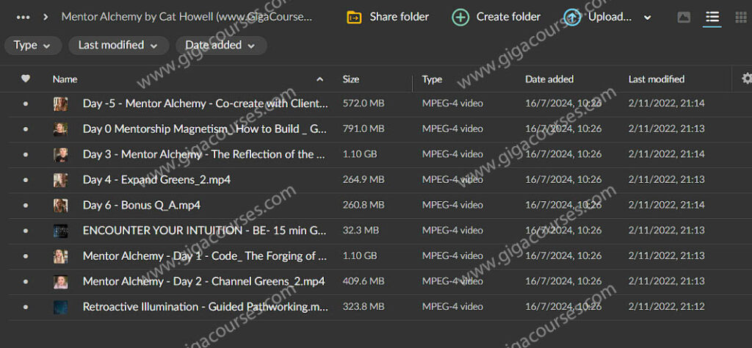The image size is (752, 348).
Task: Sort by favourites heart column header
Action: [26, 79]
